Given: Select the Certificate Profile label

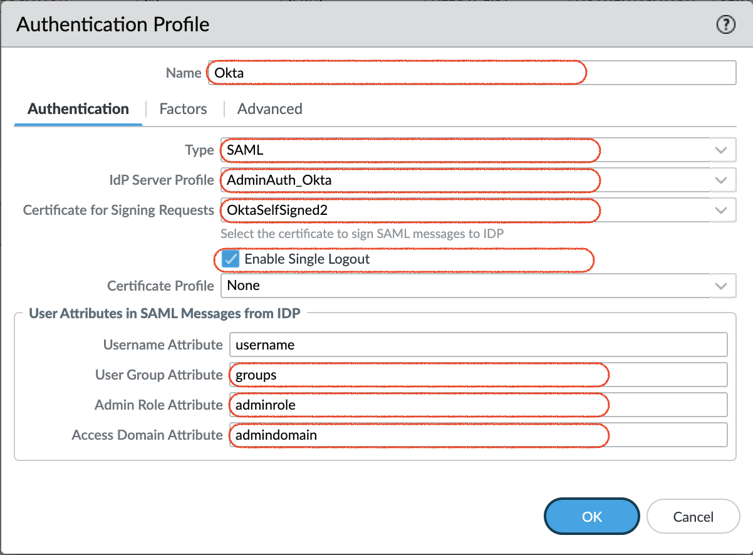Looking at the screenshot, I should pyautogui.click(x=160, y=286).
